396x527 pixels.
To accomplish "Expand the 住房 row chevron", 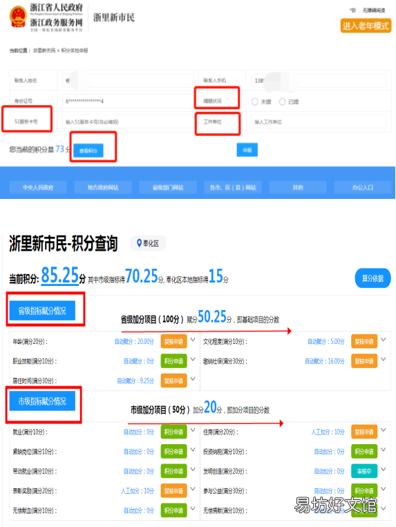I will click(x=384, y=430).
